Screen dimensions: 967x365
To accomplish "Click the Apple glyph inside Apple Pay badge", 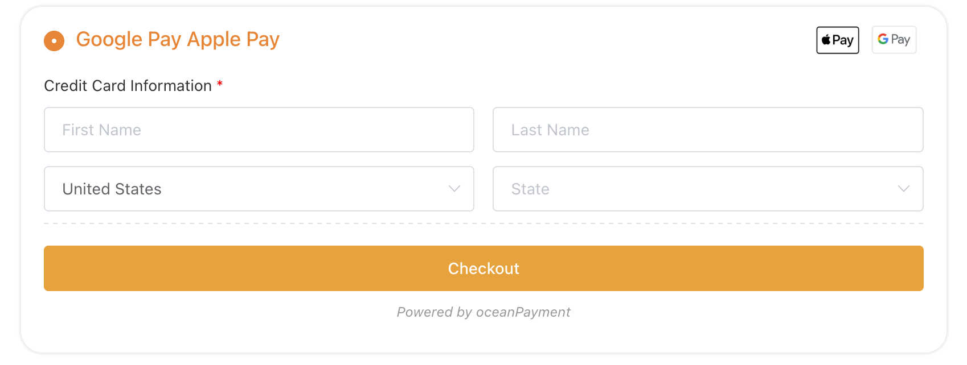I will [x=826, y=40].
